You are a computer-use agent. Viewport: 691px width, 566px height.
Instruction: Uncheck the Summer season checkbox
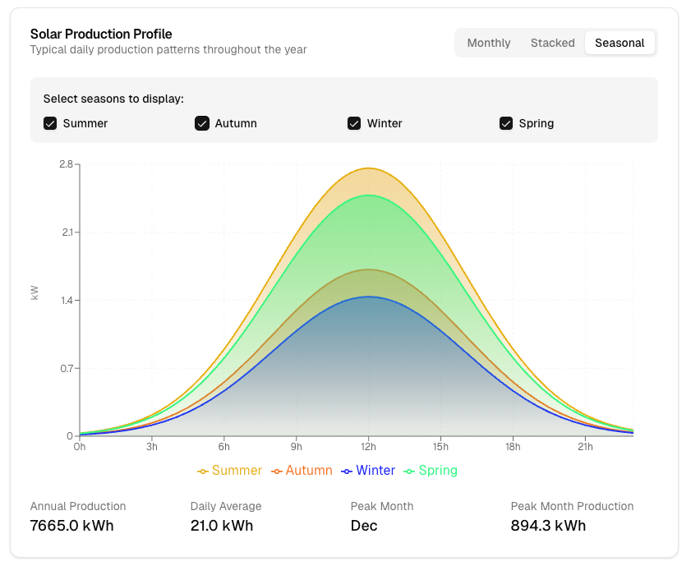(50, 123)
